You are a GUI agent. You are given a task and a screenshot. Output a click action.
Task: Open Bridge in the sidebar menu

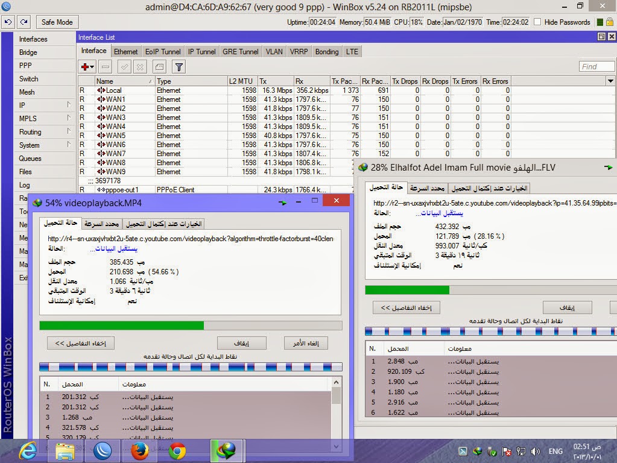click(28, 52)
